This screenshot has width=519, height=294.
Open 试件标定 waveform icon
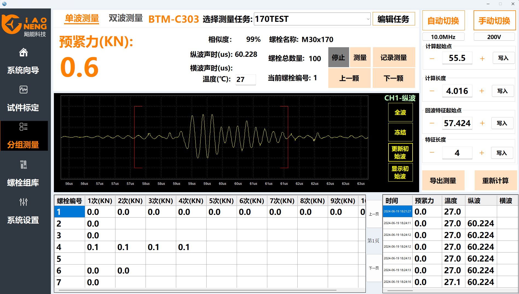pyautogui.click(x=23, y=90)
